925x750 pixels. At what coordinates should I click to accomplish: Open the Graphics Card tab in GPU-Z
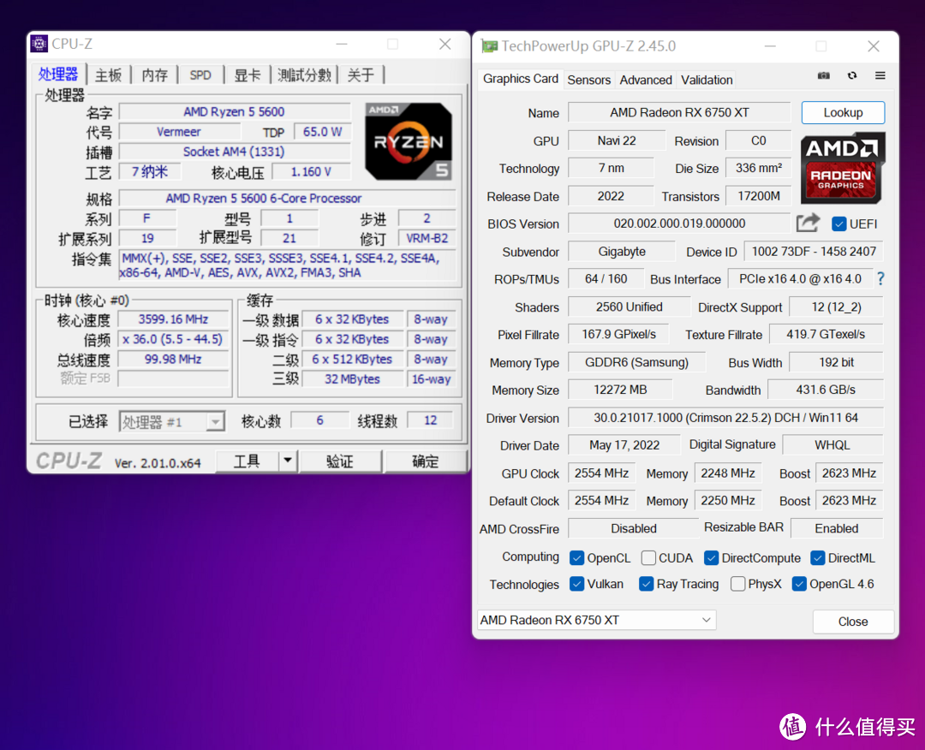click(x=521, y=79)
